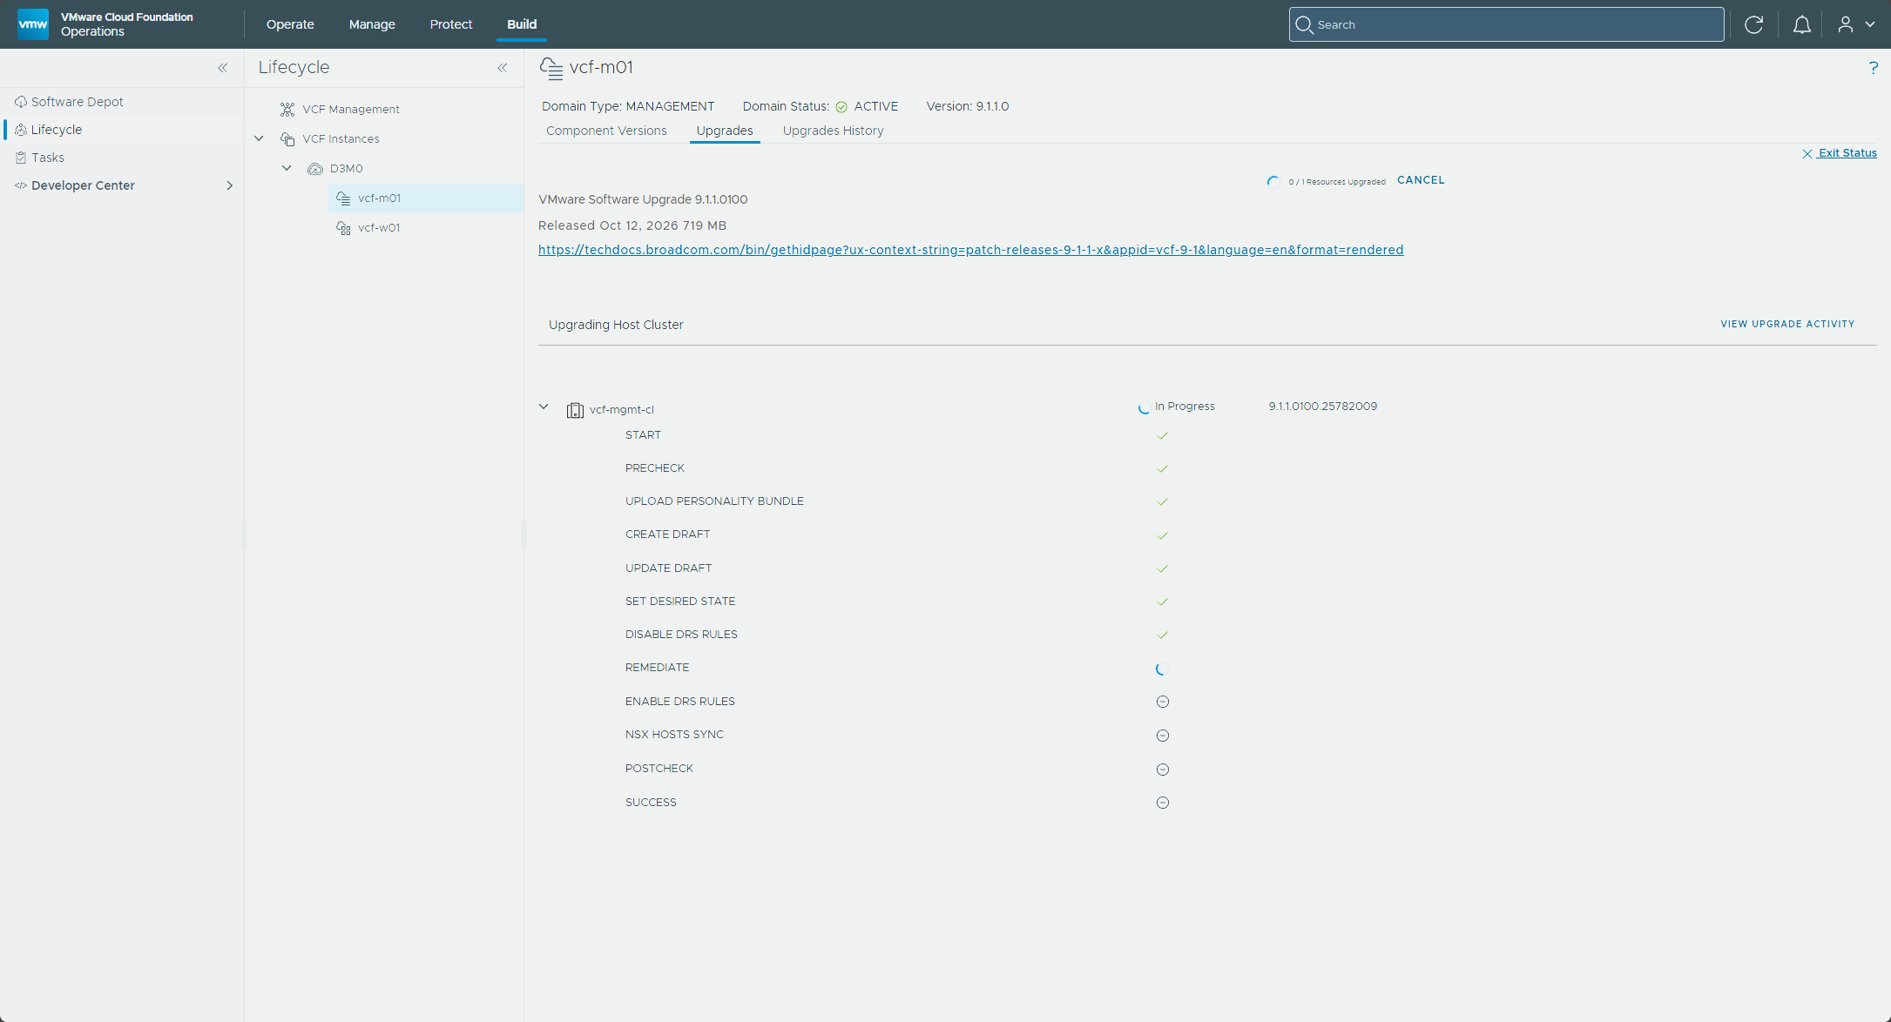Click the Software Depot icon in sidebar
Screen dimensions: 1891x1022
coord(21,102)
